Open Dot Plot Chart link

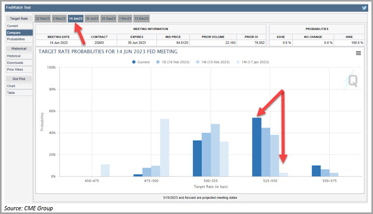coord(19,86)
